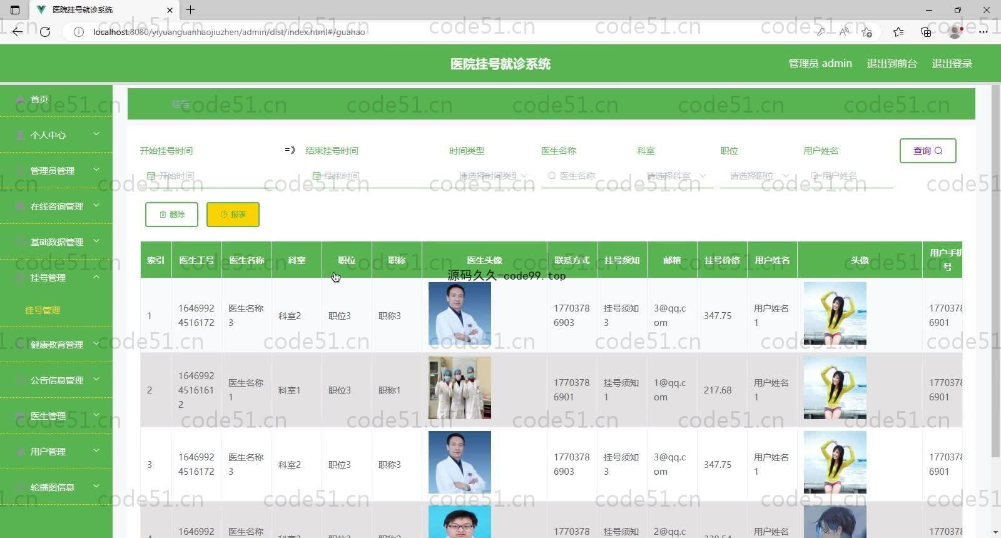Expand 轮播图信息 sidebar menu
Screen dimensions: 1001x538
(56, 487)
